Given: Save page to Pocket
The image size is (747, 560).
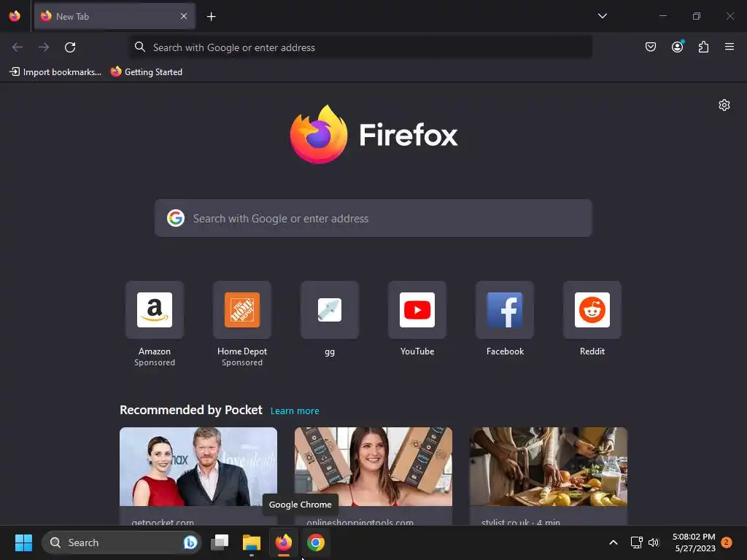Looking at the screenshot, I should click(650, 47).
